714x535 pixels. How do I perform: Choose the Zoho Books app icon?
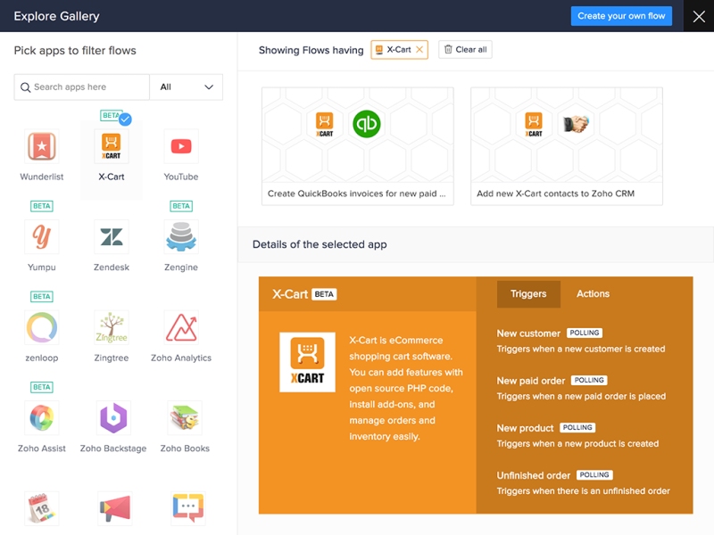click(185, 417)
